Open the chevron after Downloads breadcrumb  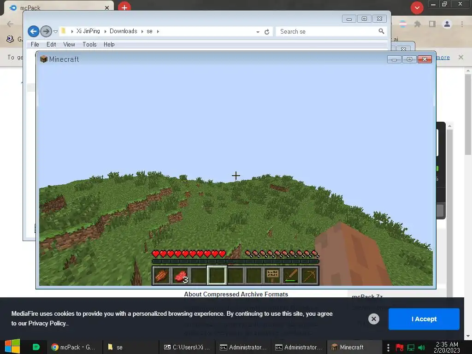[x=142, y=31]
